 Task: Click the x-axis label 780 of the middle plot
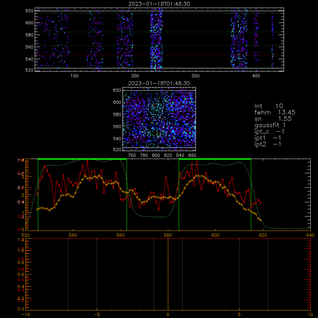click(144, 156)
